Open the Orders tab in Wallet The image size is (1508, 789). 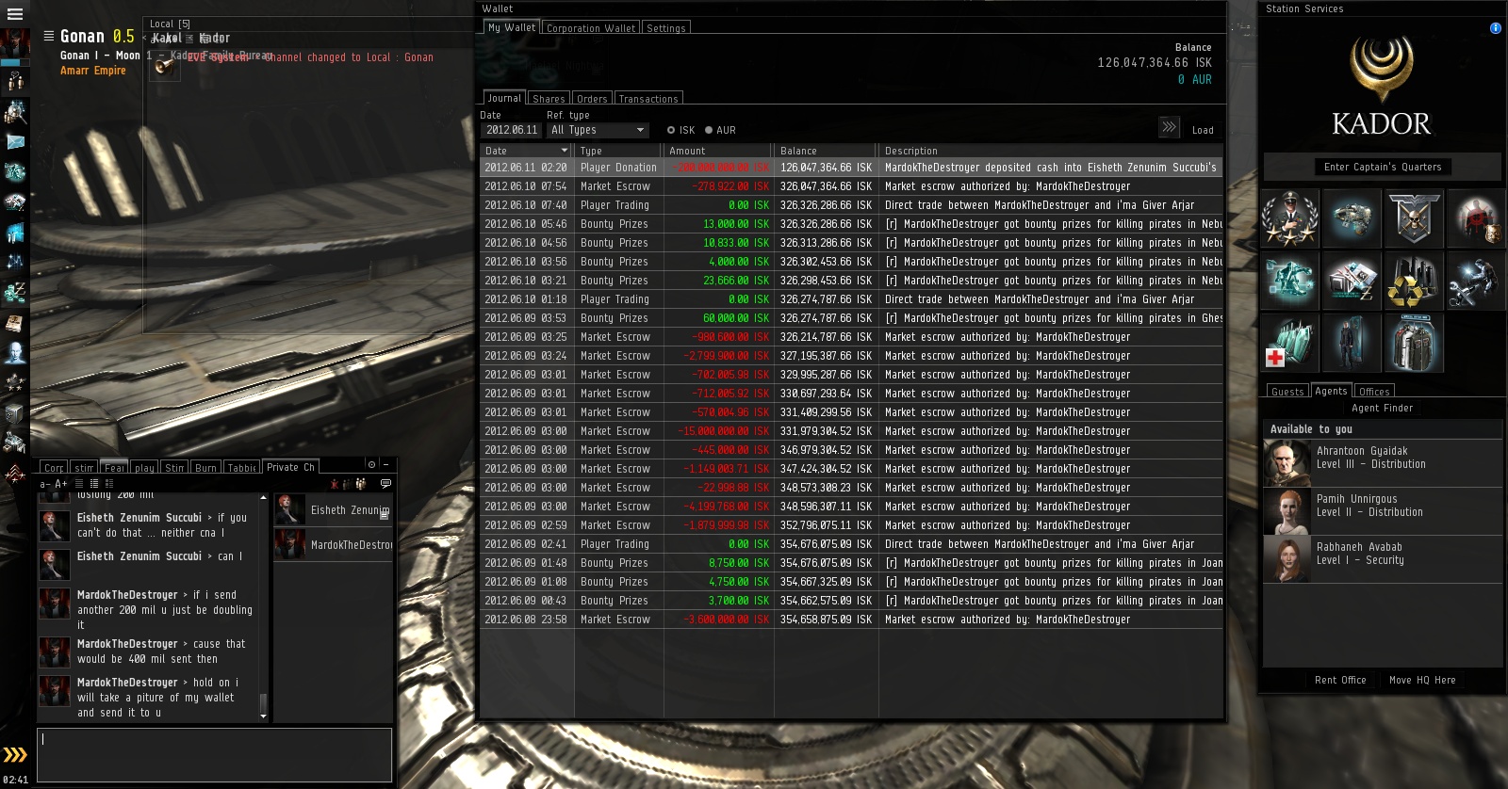tap(592, 99)
